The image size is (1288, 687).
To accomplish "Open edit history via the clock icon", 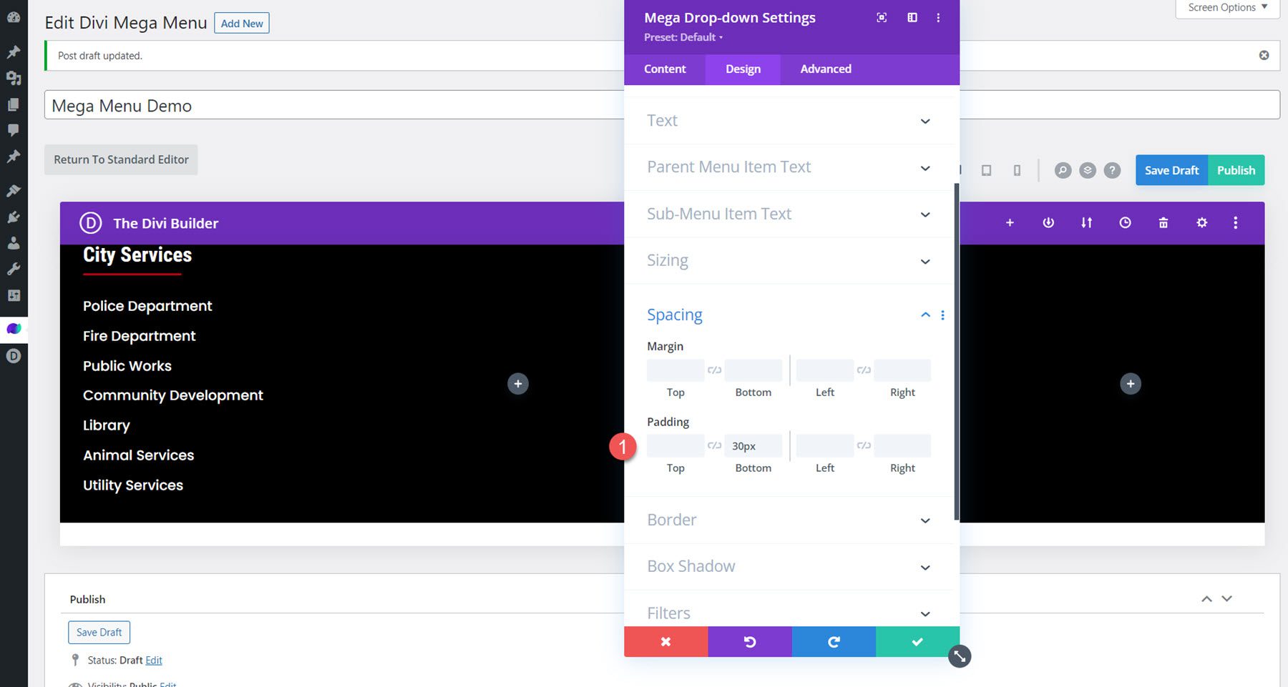I will click(1125, 222).
